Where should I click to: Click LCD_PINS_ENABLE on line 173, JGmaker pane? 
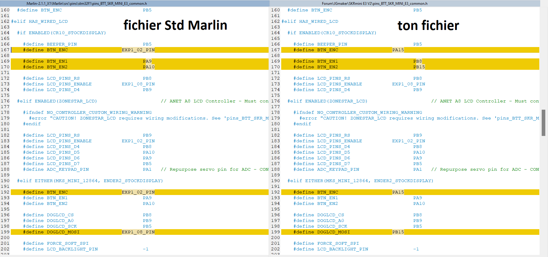(x=340, y=84)
